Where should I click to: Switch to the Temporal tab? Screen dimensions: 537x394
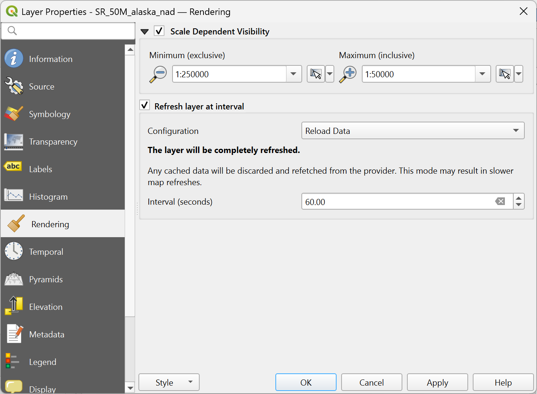point(46,252)
